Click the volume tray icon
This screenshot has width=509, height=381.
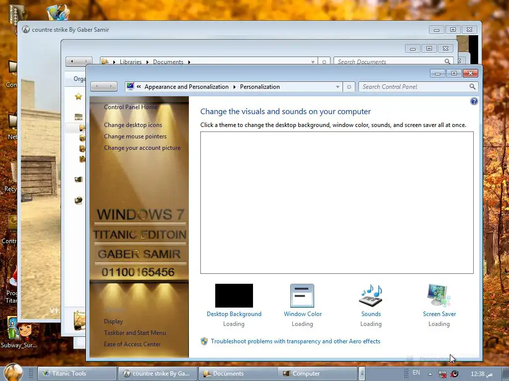[x=454, y=374]
